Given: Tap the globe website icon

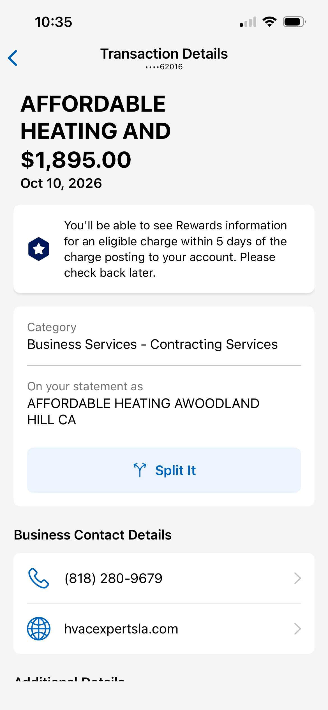Looking at the screenshot, I should pos(39,629).
